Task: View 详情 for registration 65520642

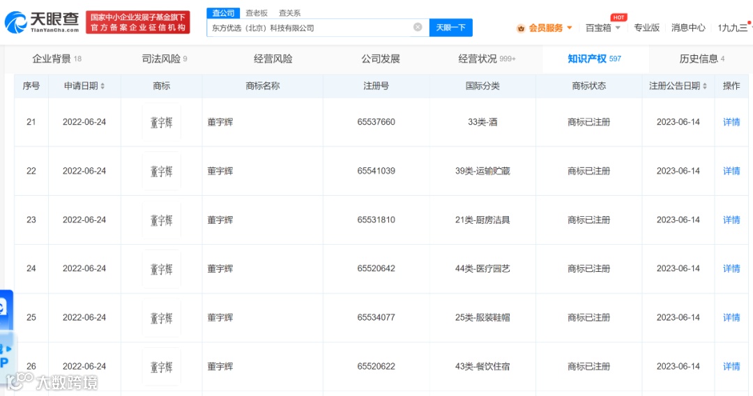Action: [x=731, y=268]
